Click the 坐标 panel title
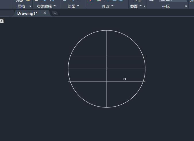The image size is (194, 141). (x=166, y=6)
